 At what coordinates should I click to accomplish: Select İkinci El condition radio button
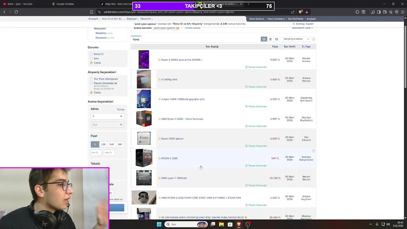coord(91,54)
